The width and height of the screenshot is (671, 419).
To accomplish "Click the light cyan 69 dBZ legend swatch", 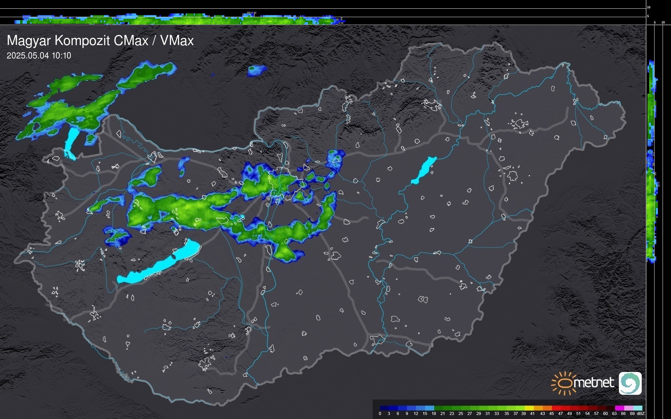I will [x=638, y=408].
